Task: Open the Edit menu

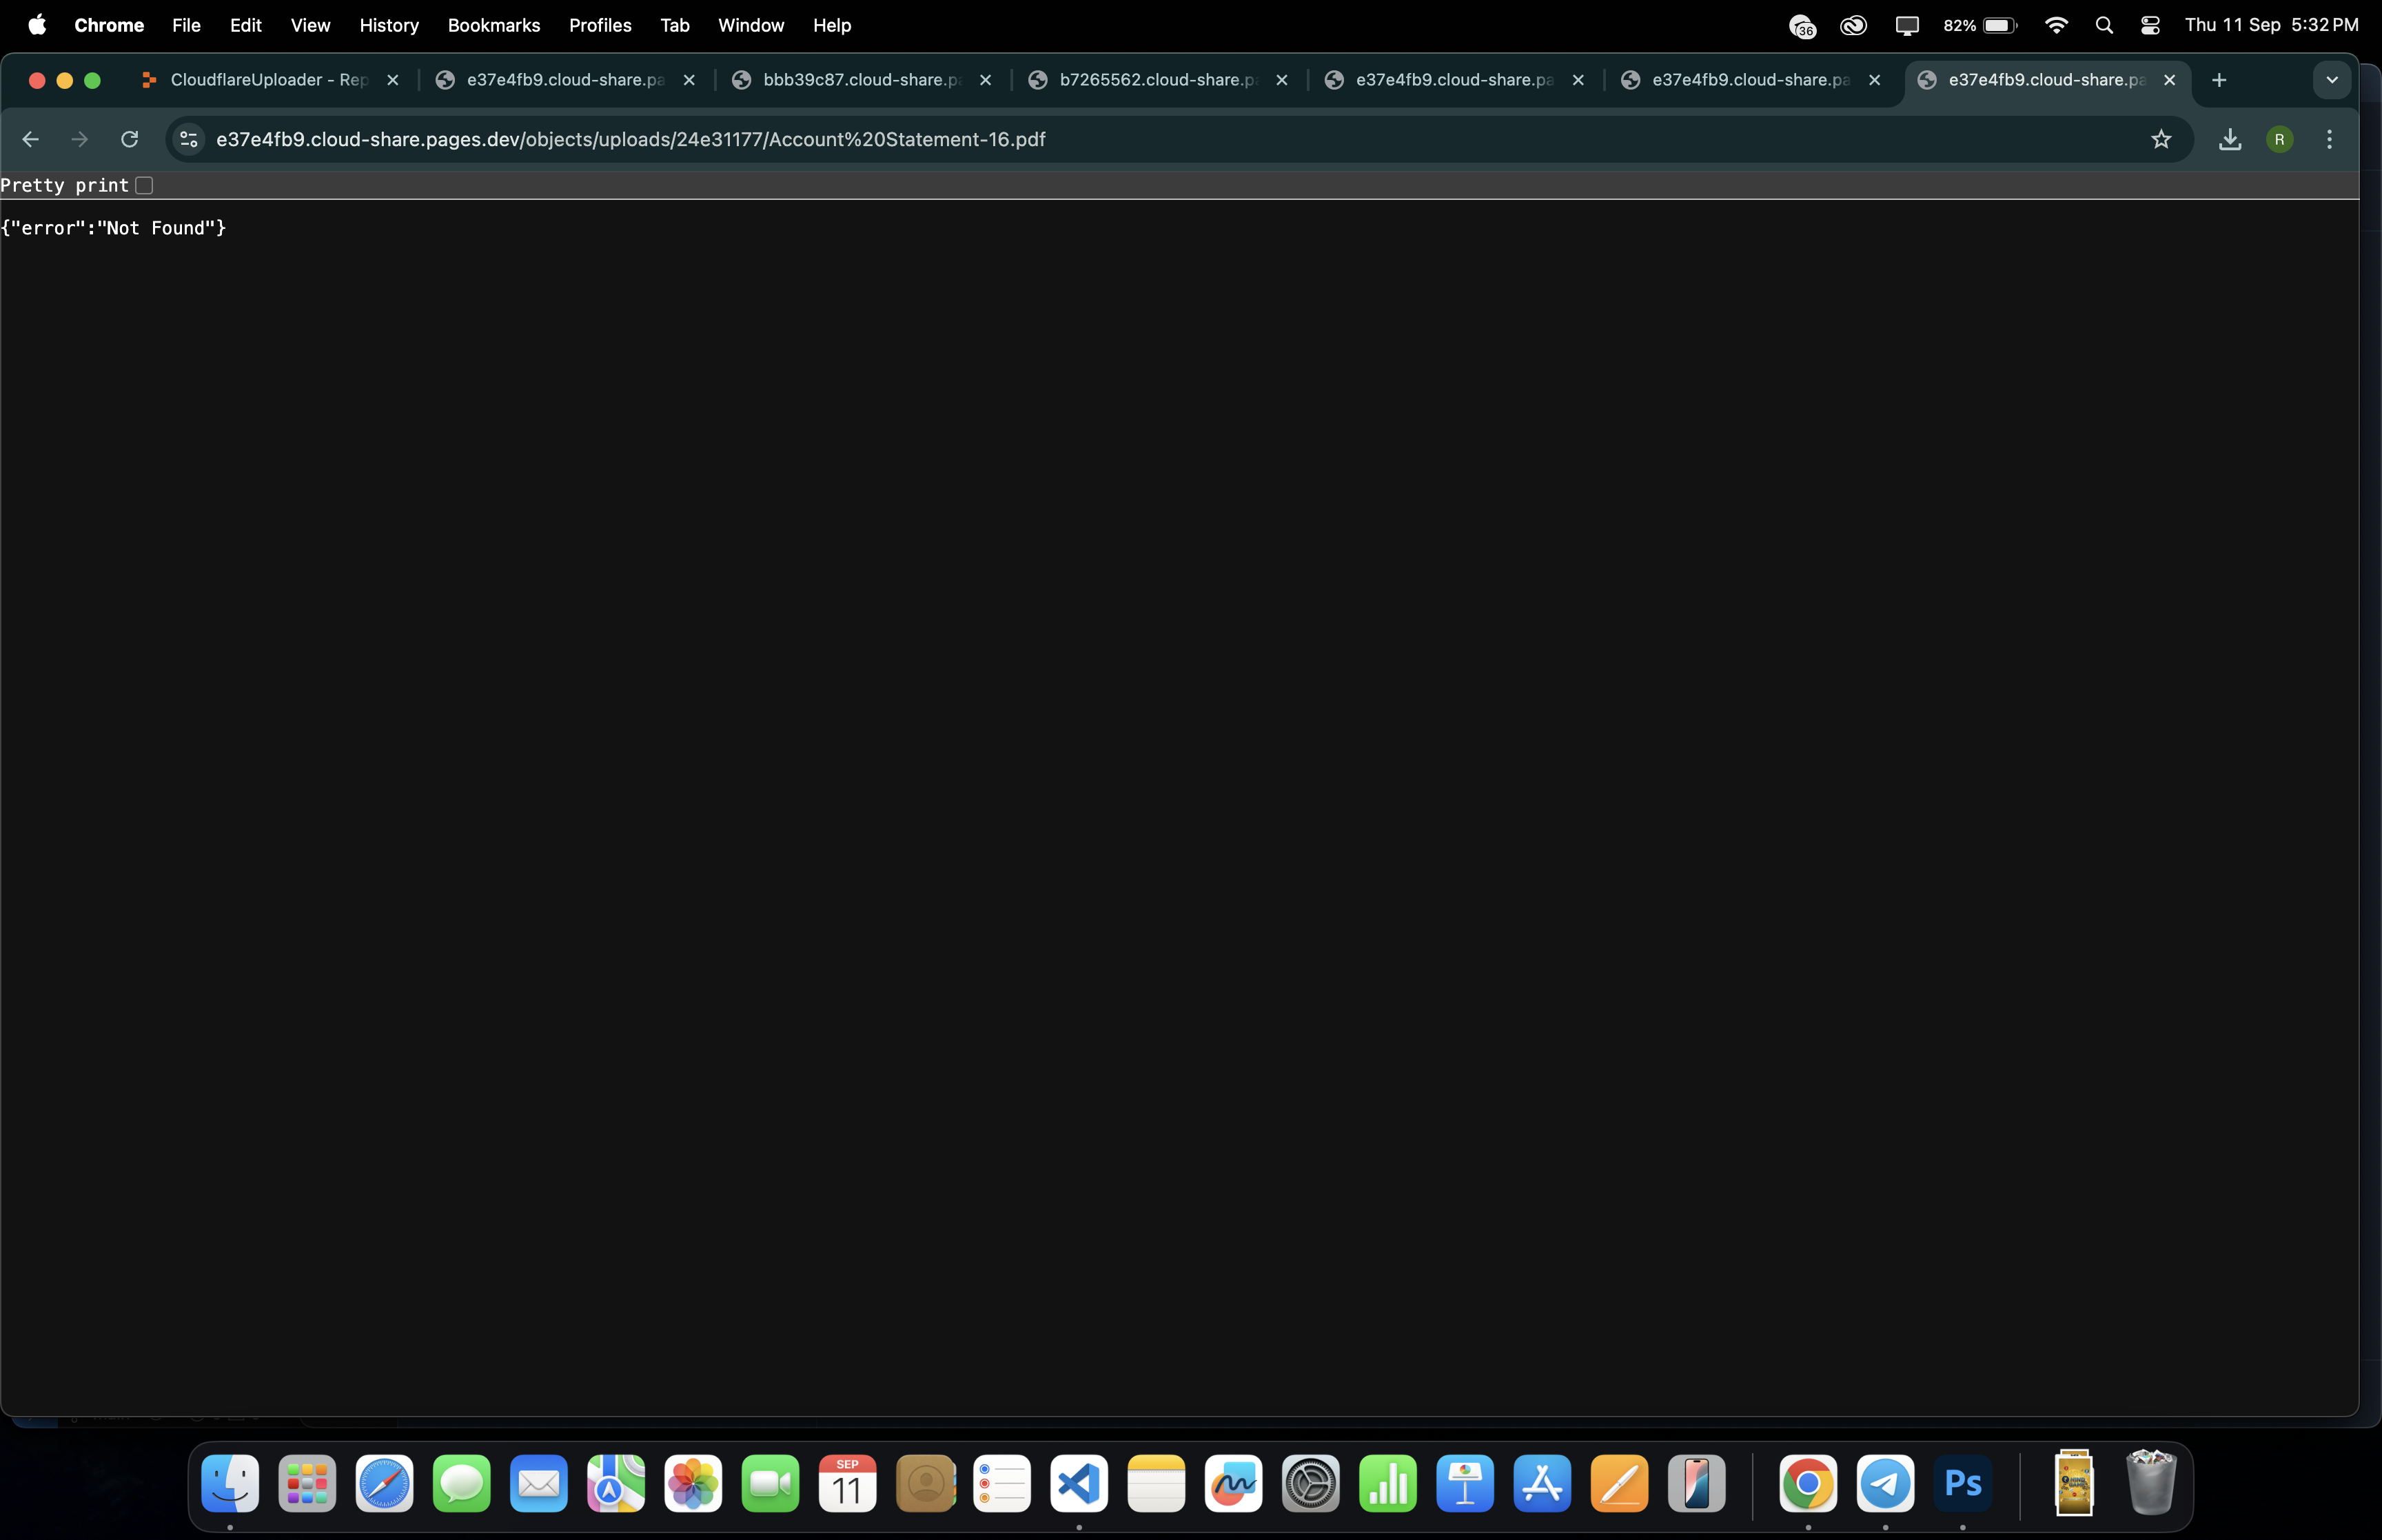Action: coord(246,25)
